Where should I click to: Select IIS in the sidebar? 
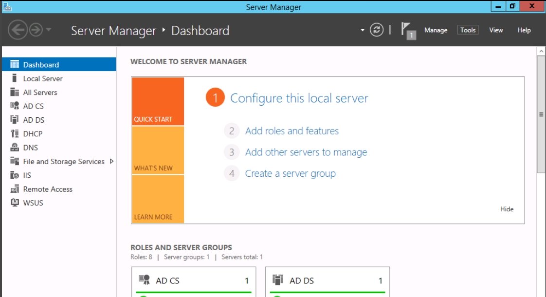click(x=59, y=175)
